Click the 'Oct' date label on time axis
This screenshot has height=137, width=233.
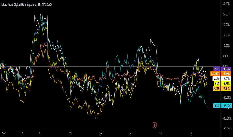[130, 133]
